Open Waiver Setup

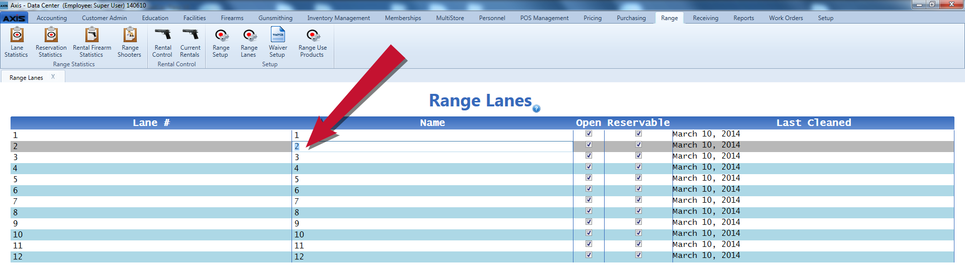point(277,42)
